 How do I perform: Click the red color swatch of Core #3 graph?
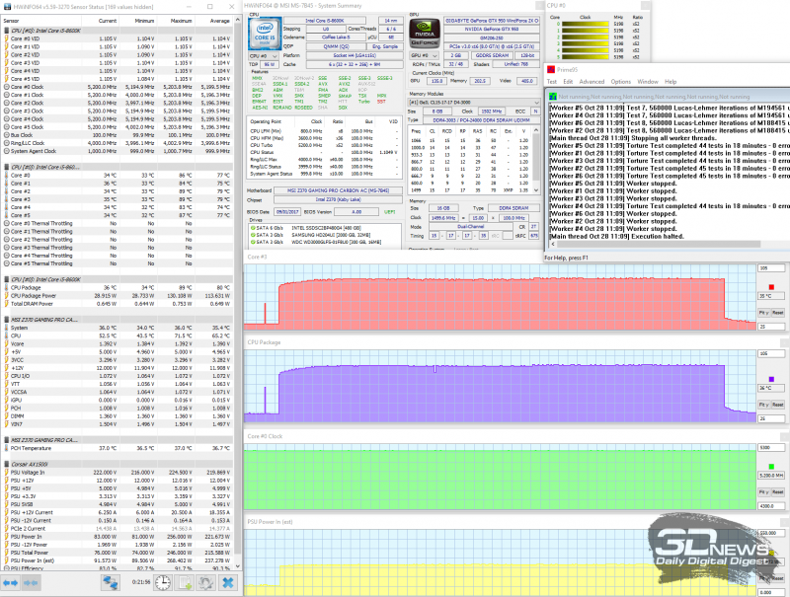pyautogui.click(x=771, y=287)
